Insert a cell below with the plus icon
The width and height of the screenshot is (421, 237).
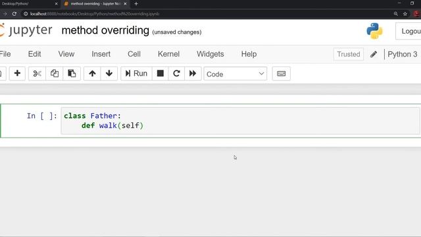pyautogui.click(x=17, y=73)
